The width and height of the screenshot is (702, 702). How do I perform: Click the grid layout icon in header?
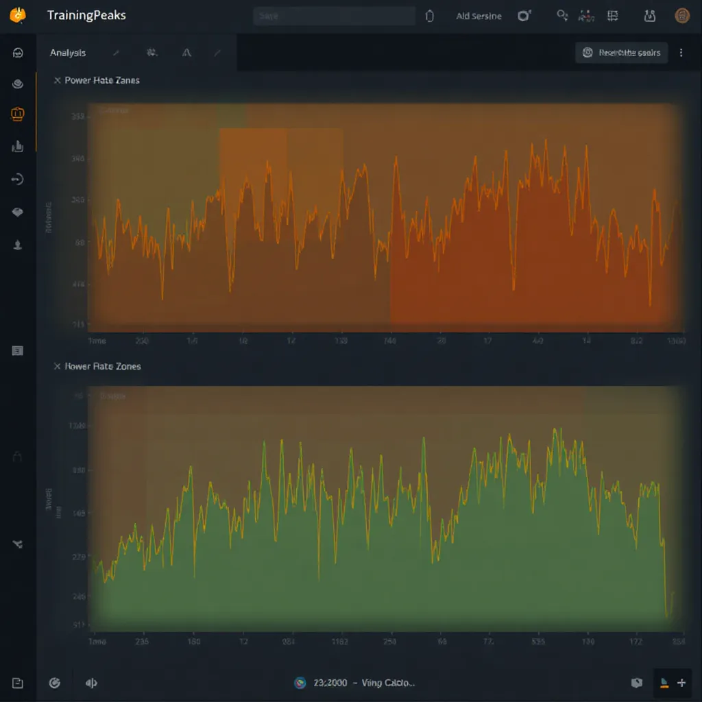[x=613, y=16]
